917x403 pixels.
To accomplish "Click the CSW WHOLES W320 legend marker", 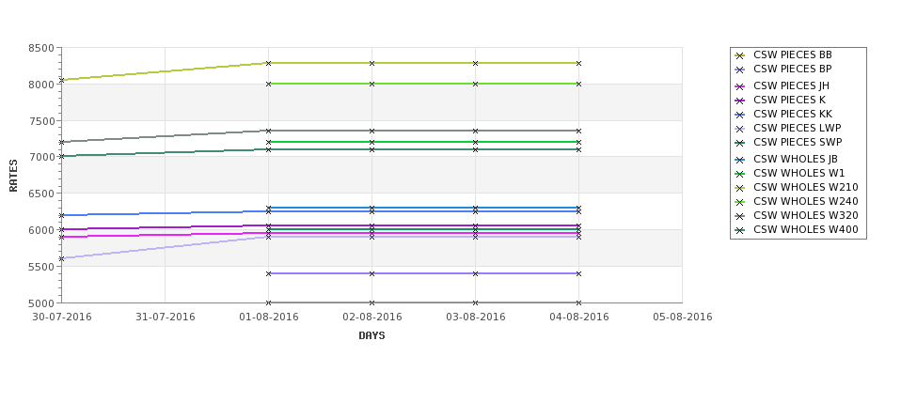I will [740, 216].
